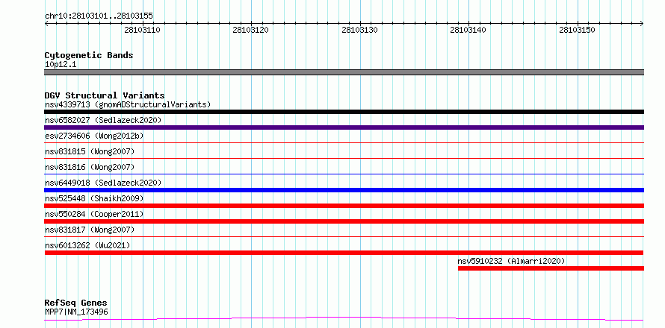665x328 pixels.
Task: Select the red nsv550284 variant bar
Action: [344, 221]
